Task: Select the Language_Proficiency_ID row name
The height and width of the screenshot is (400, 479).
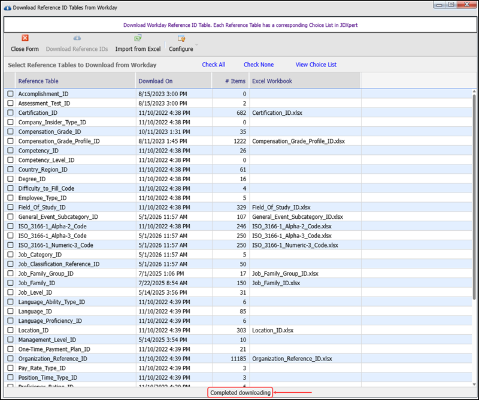Action: coord(50,321)
